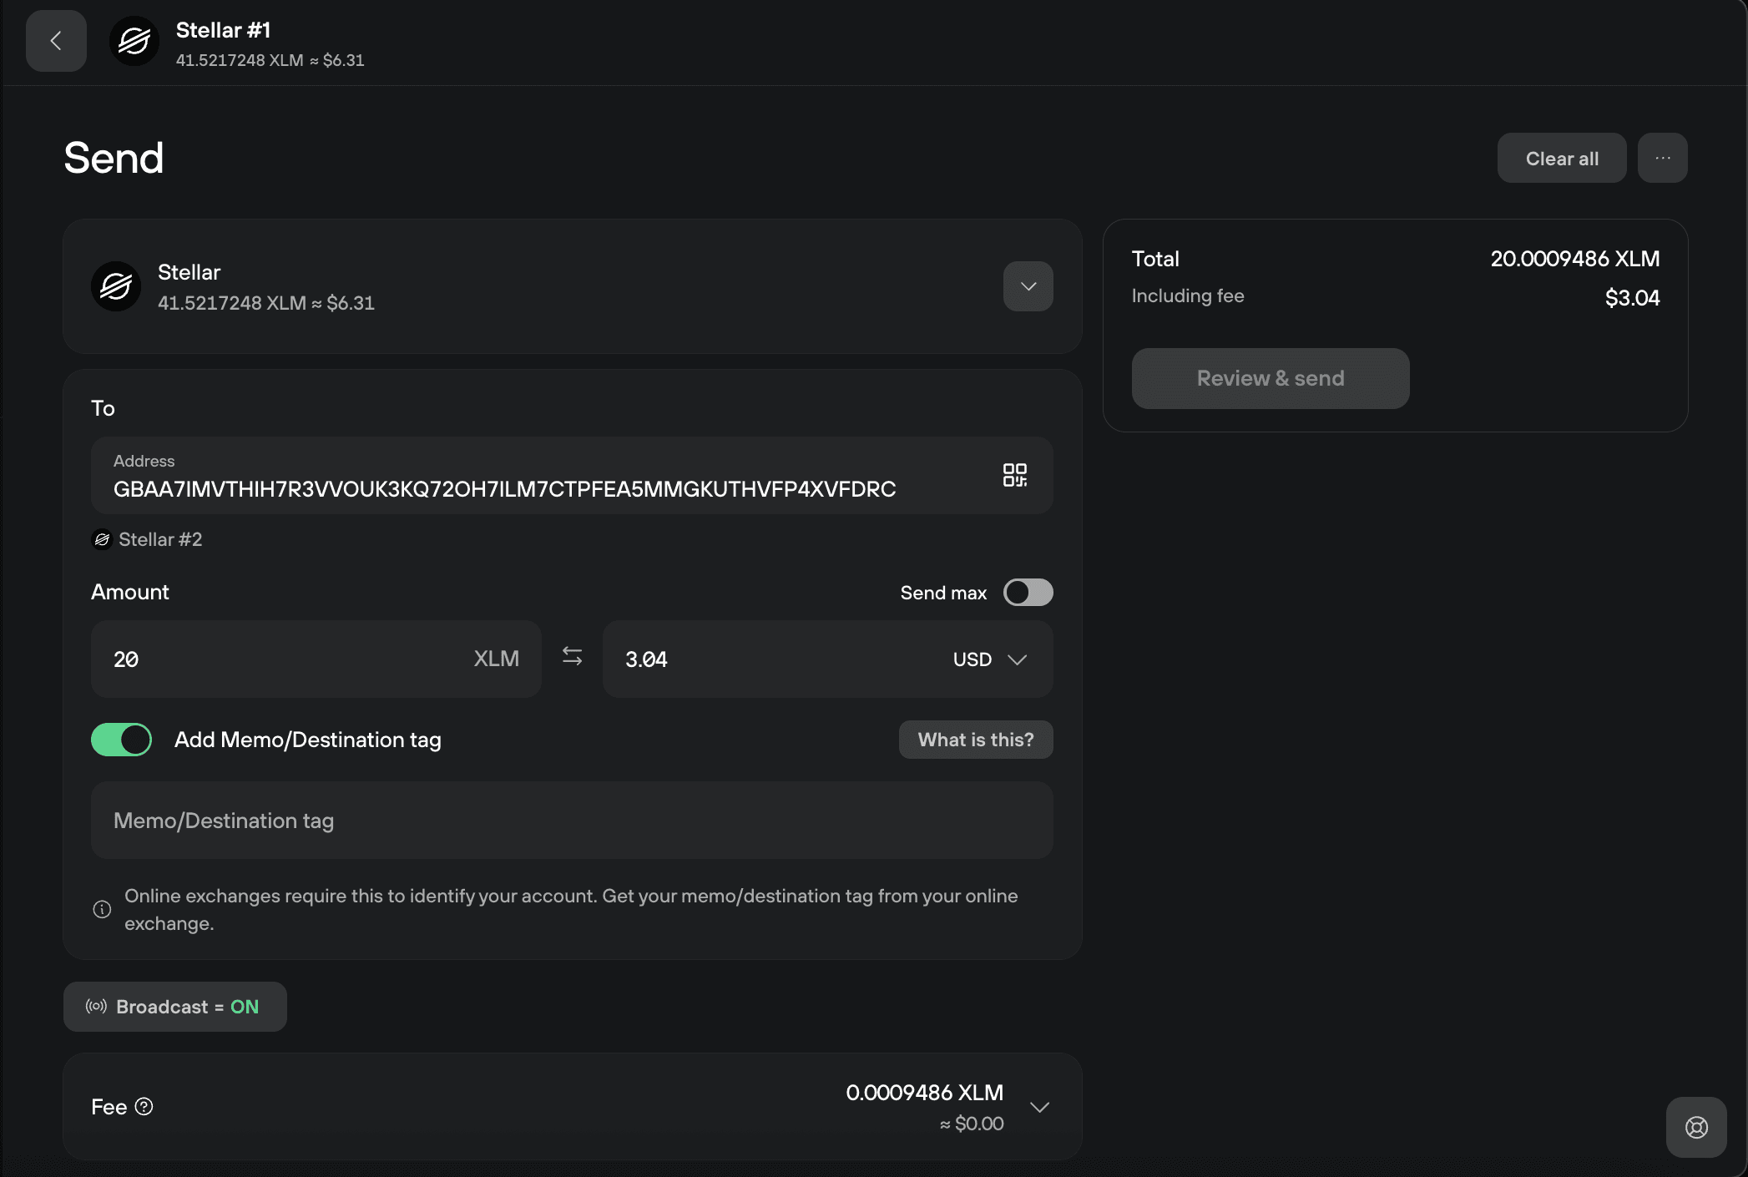Click the $3.04 total value
This screenshot has width=1748, height=1177.
(x=1632, y=298)
